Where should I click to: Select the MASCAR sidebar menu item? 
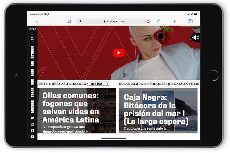[x=32, y=106]
